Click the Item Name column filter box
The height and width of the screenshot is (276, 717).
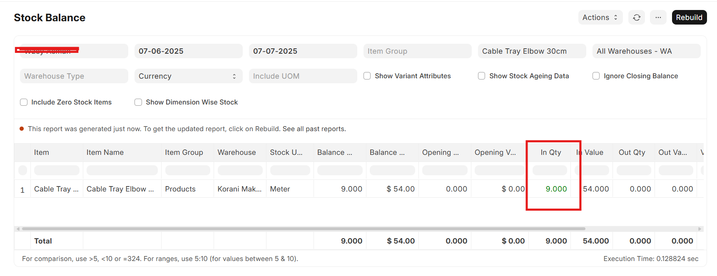point(122,170)
